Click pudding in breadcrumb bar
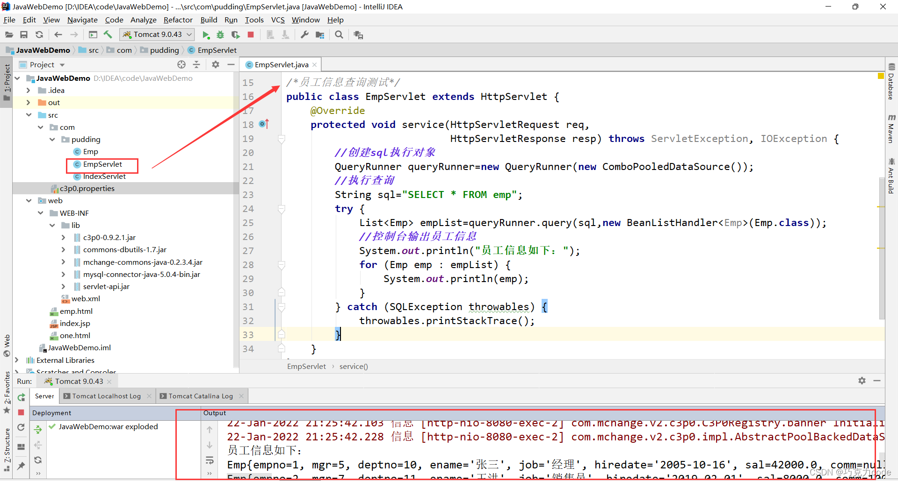This screenshot has height=481, width=898. tap(164, 50)
